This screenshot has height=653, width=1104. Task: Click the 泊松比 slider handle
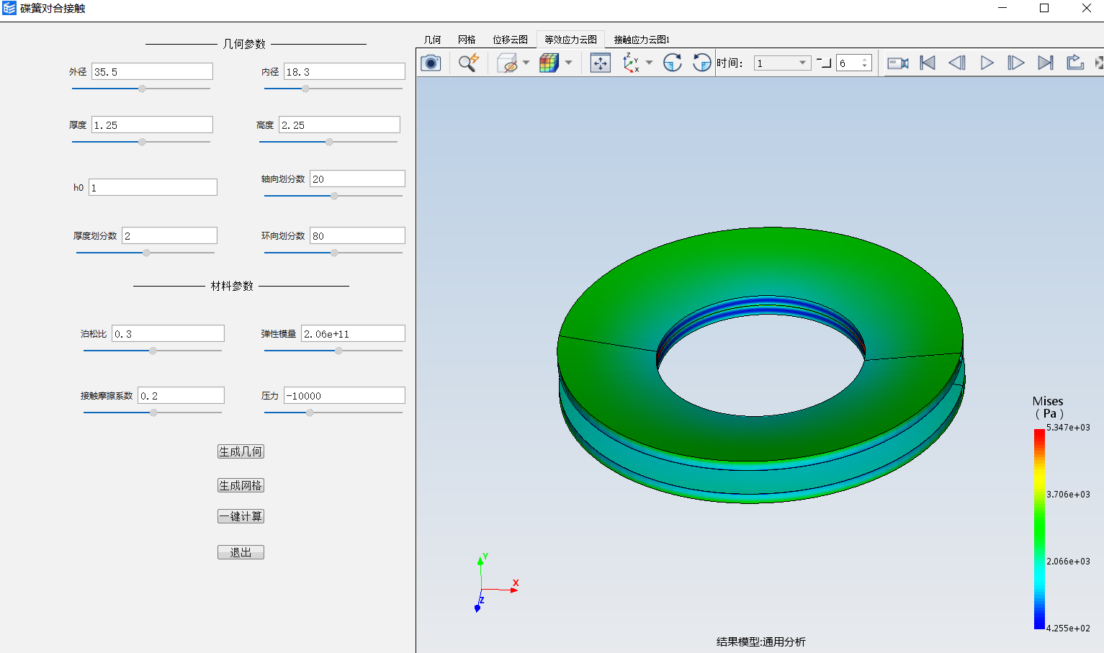point(153,351)
